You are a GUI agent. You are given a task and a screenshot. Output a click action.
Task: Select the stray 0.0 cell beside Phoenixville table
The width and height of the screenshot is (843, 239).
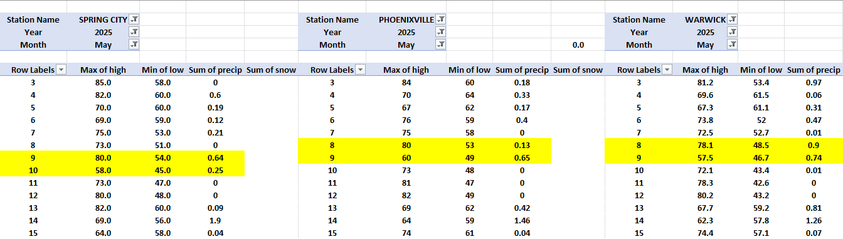tap(578, 45)
